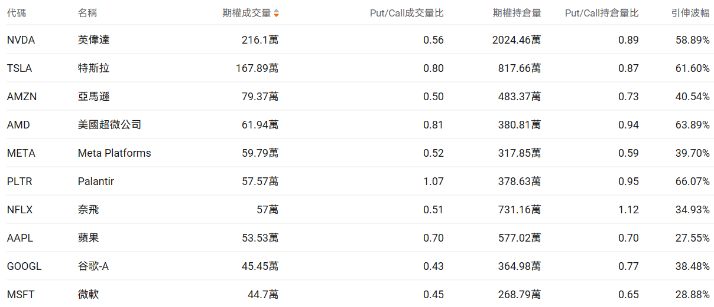Sort by 期權持倉量 column header

pos(517,13)
